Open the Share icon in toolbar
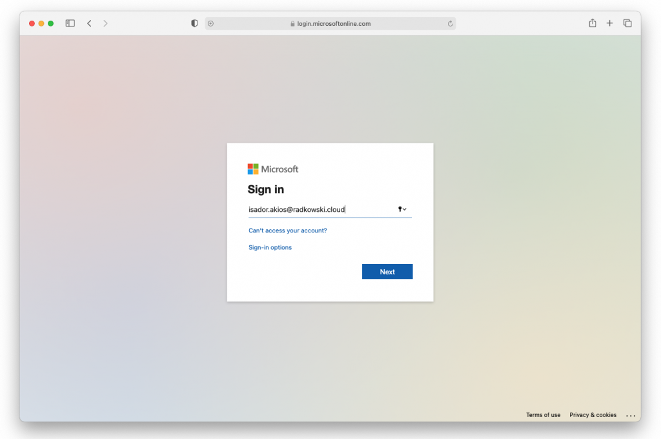Screen dimensions: 661x439 click(x=593, y=23)
